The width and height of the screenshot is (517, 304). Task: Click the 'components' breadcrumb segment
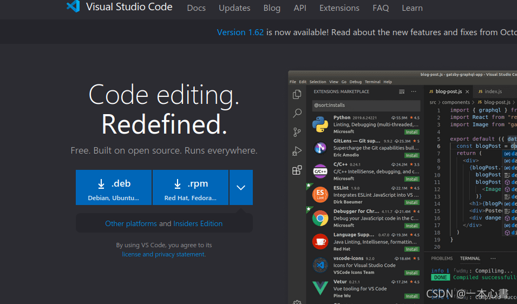(x=456, y=102)
